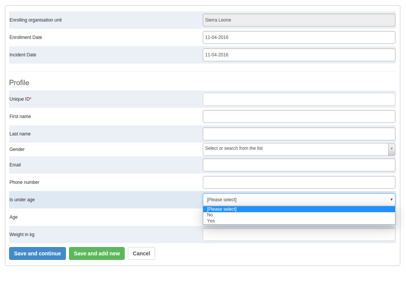Click the Phone number input
Image resolution: width=406 pixels, height=286 pixels.
tap(299, 182)
